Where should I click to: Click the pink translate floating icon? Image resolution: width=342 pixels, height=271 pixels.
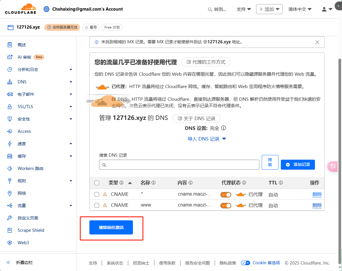click(333, 166)
